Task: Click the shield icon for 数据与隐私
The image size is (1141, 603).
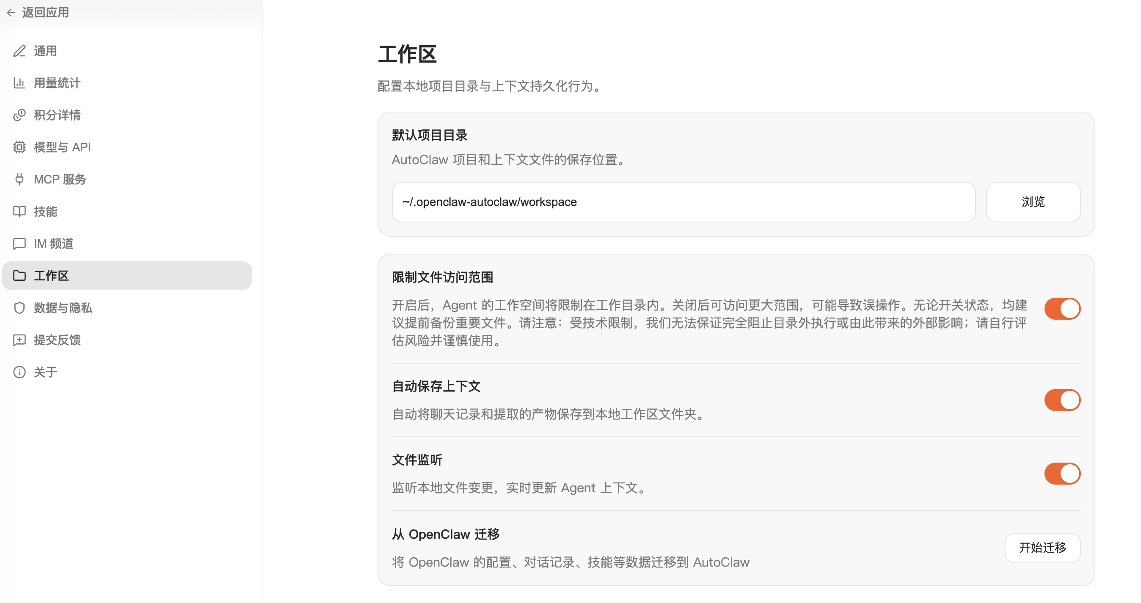Action: 19,307
